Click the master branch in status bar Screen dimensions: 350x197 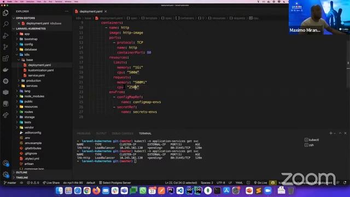pos(10,183)
